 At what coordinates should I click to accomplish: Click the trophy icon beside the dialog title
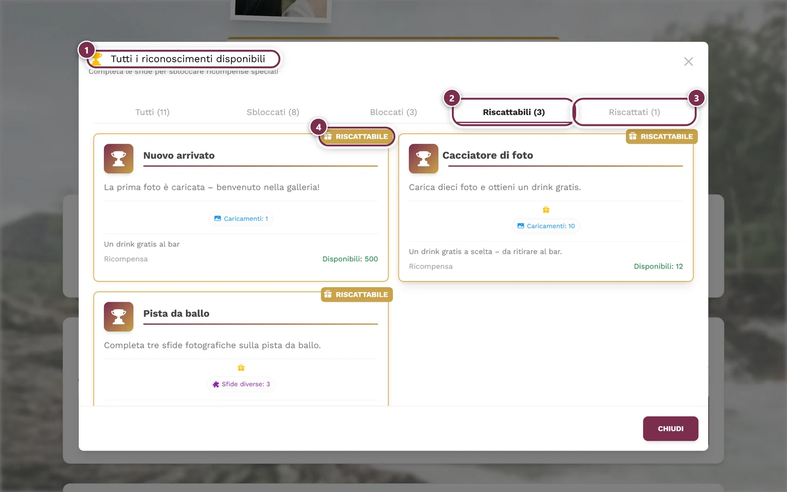(97, 58)
